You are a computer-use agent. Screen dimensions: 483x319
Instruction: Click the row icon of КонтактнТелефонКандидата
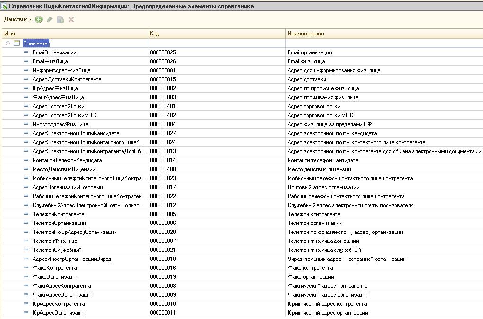pos(26,160)
